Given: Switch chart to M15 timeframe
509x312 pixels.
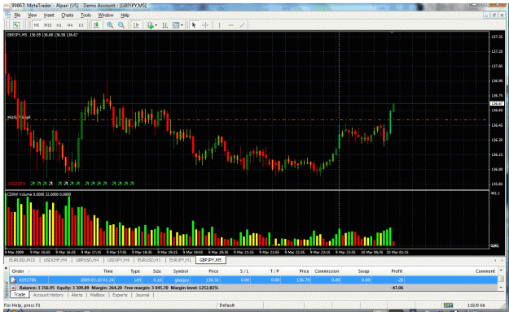Looking at the screenshot, I should coord(48,25).
